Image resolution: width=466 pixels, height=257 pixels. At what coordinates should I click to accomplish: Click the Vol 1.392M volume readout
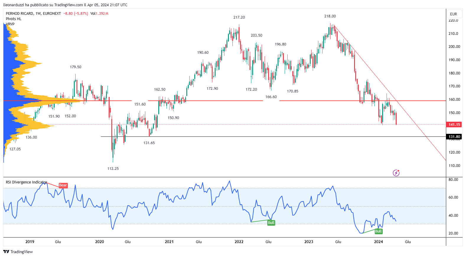tap(99, 14)
